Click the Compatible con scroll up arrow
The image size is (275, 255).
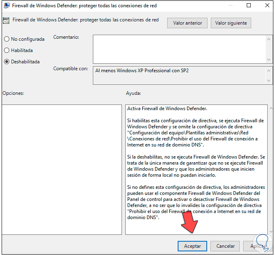[x=269, y=71]
